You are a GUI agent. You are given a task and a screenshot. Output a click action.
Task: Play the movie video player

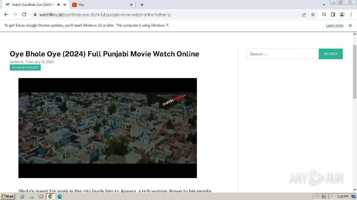[108, 128]
